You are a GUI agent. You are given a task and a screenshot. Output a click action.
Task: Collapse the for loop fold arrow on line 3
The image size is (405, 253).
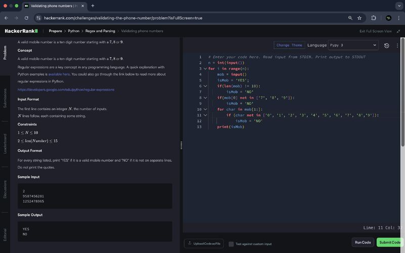[x=206, y=69]
